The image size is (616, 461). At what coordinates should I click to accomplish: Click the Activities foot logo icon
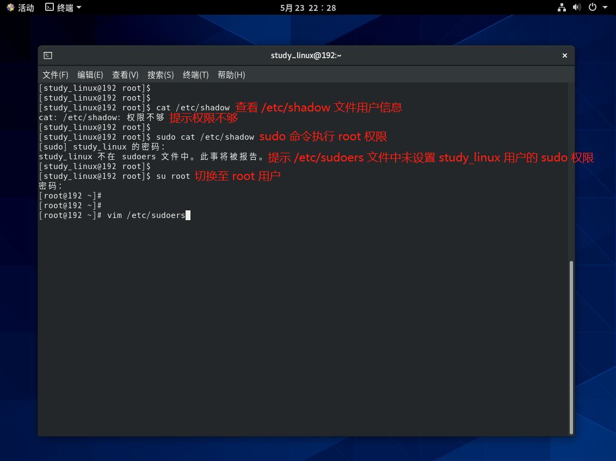[x=10, y=8]
